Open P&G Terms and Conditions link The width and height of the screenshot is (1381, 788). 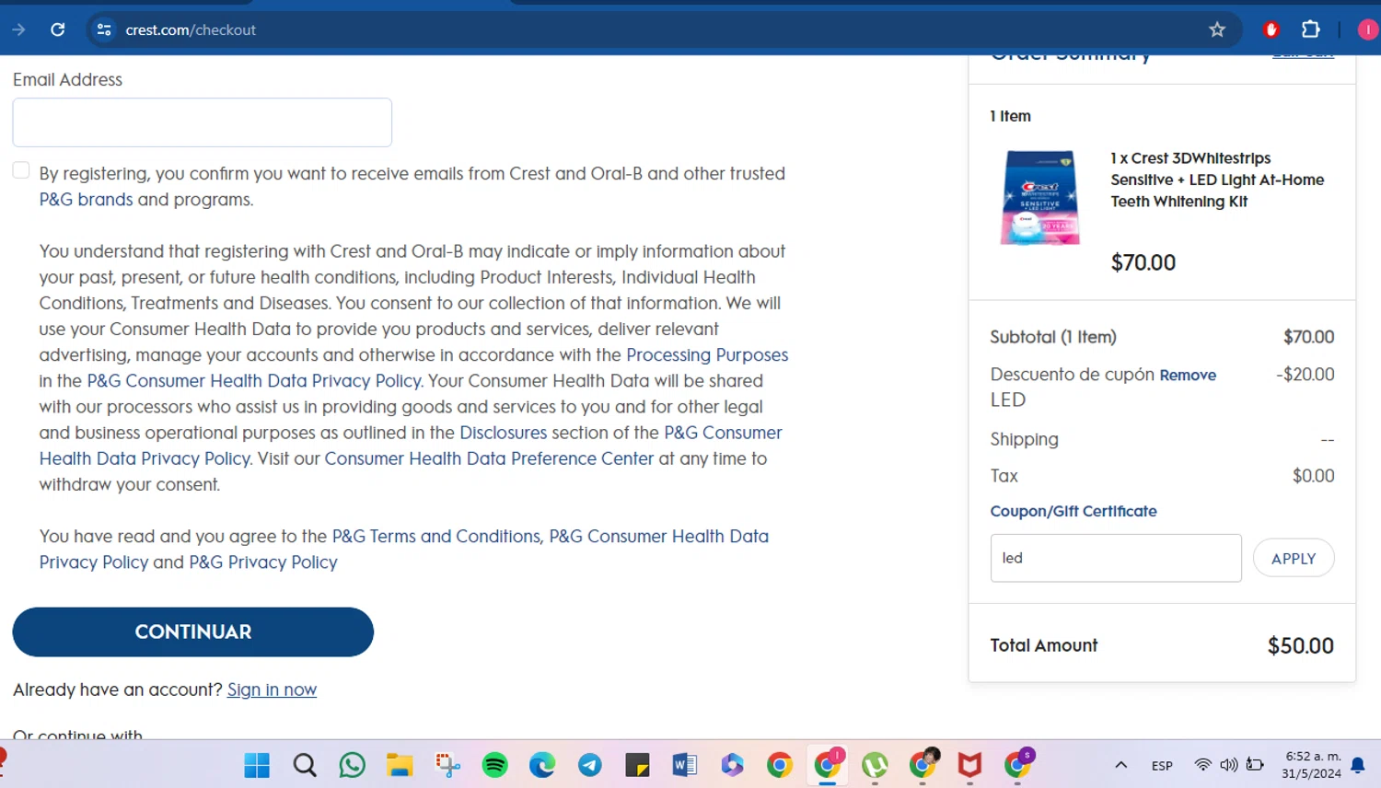click(438, 536)
